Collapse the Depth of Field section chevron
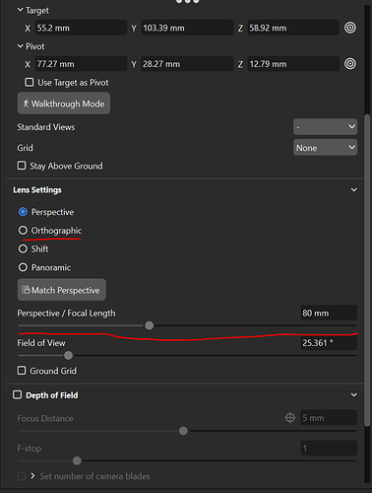The height and width of the screenshot is (493, 372). pos(354,394)
